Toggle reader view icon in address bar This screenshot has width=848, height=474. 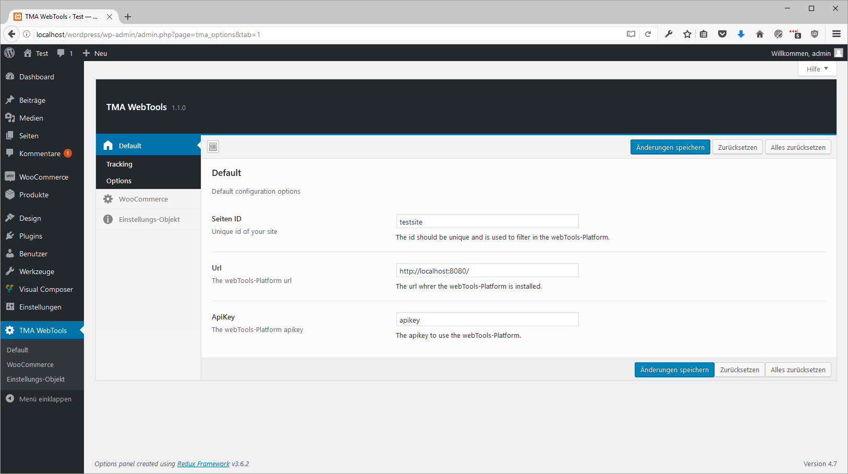tap(631, 34)
